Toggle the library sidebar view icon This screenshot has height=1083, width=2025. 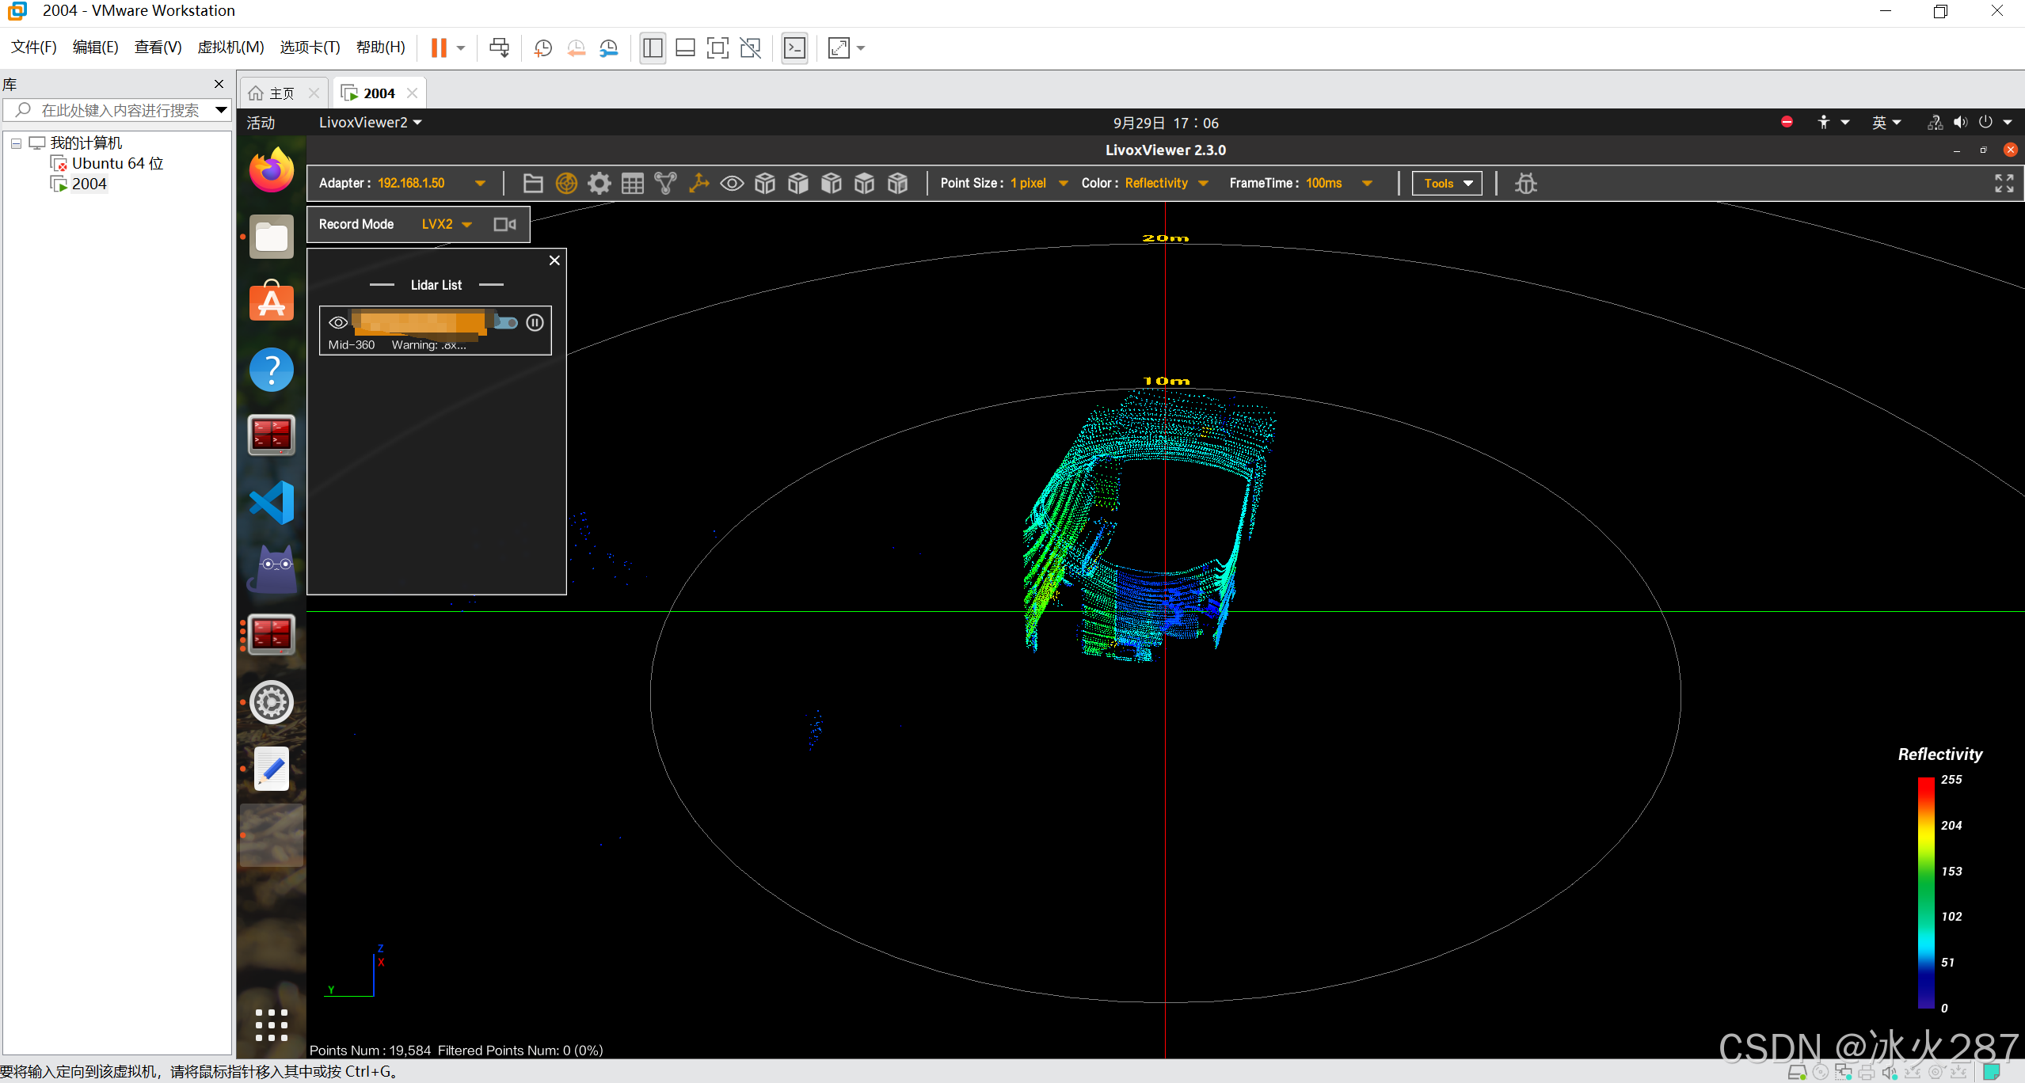653,48
